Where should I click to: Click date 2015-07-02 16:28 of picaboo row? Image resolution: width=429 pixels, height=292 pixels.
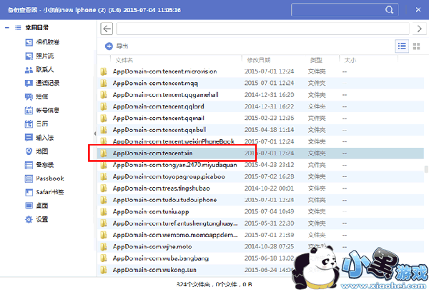tap(270, 177)
